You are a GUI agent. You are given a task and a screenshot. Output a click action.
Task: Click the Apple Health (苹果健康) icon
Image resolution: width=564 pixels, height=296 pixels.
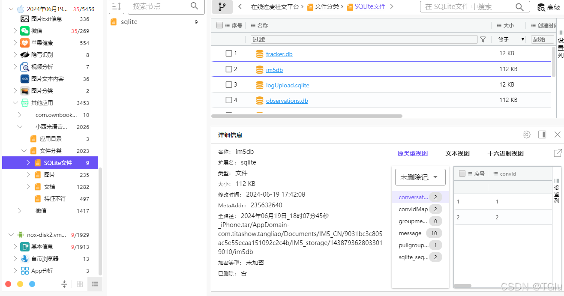24,43
